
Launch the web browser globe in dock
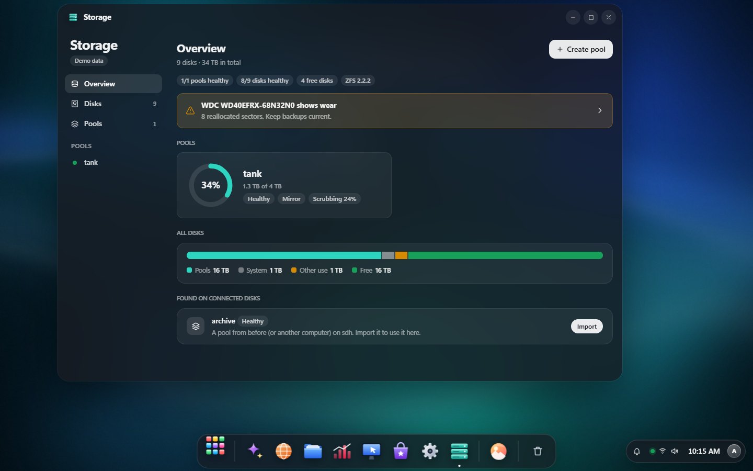coord(283,451)
